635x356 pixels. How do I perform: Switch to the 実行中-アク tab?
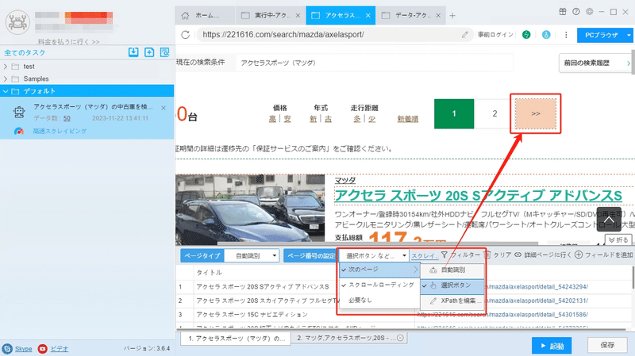[x=270, y=15]
